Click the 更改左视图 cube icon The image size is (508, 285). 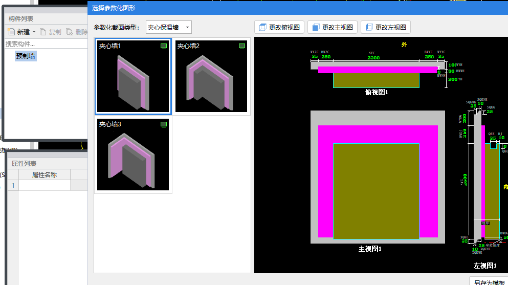point(369,27)
